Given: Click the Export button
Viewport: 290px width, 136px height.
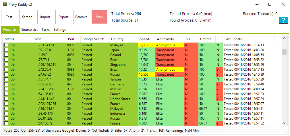Looking at the screenshot, I should pyautogui.click(x=63, y=17).
